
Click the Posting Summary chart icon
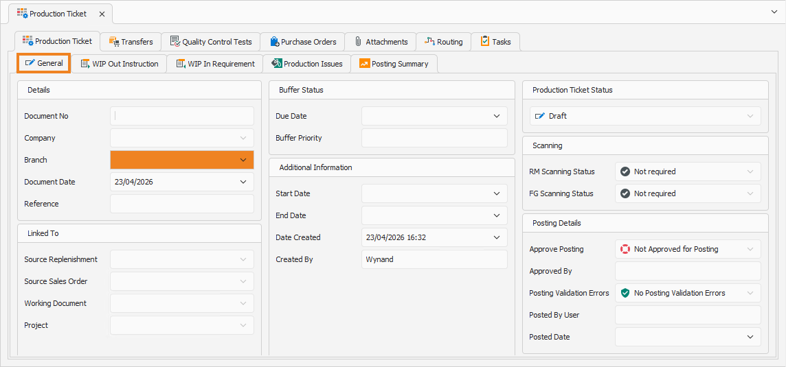[x=364, y=64]
